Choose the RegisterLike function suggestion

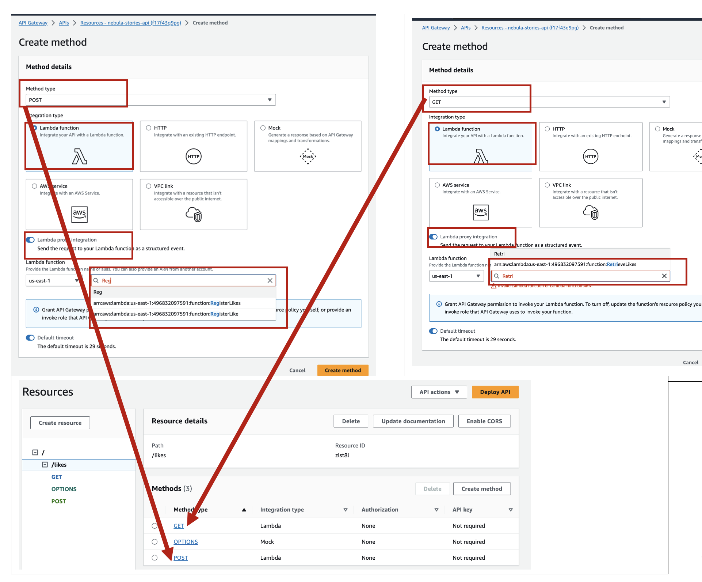183,314
